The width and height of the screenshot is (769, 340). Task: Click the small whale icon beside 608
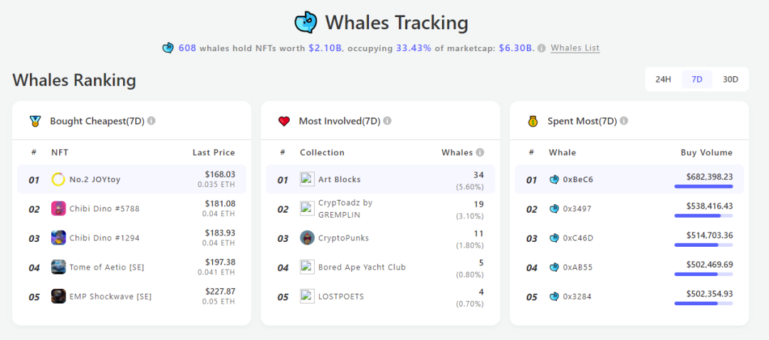168,48
